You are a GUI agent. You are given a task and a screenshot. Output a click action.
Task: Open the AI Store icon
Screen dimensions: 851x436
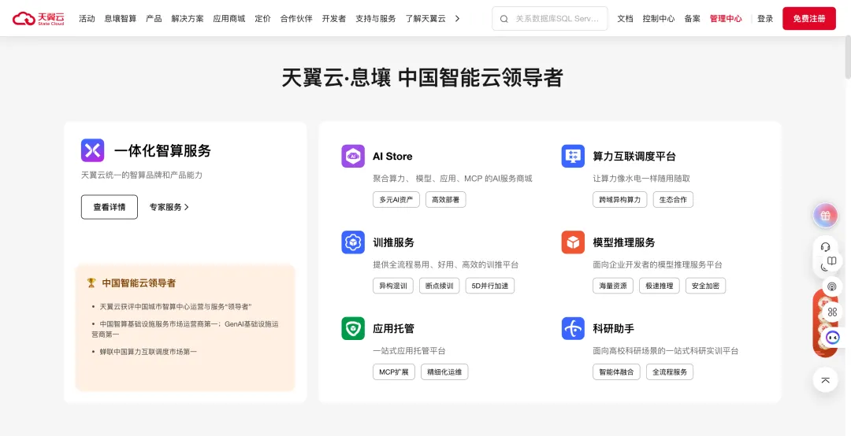point(353,156)
